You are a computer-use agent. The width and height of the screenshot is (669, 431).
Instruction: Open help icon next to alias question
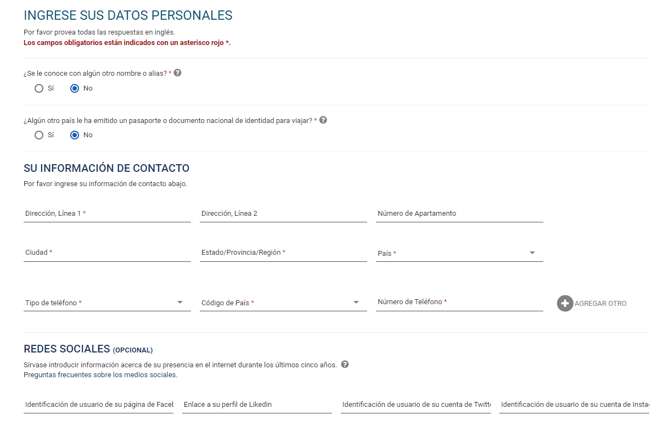(x=177, y=73)
